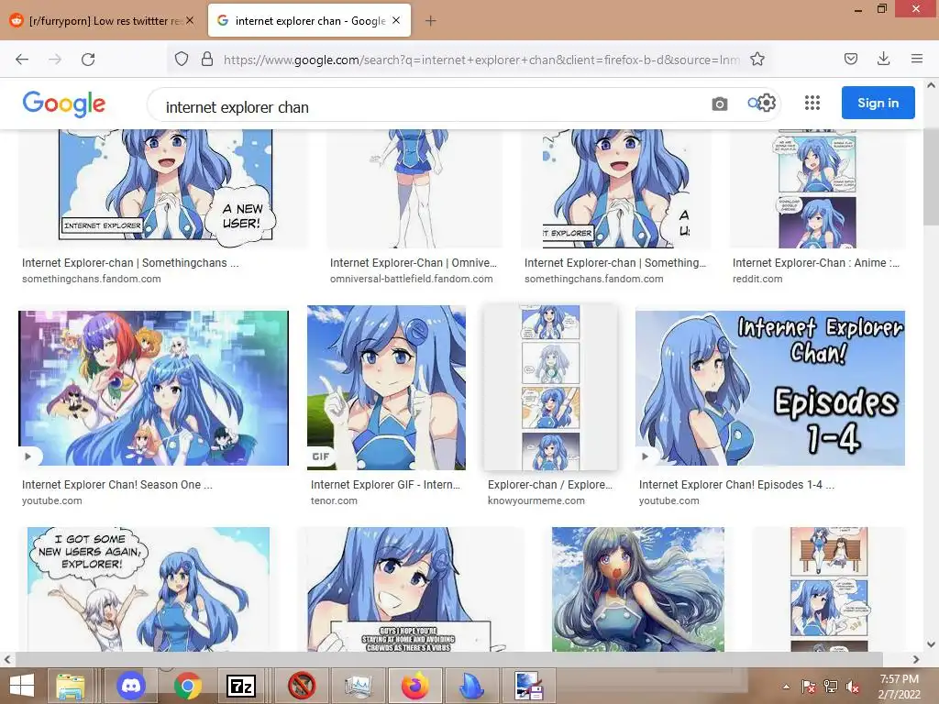The image size is (939, 704).
Task: Click the muted volume tray icon
Action: click(x=853, y=686)
